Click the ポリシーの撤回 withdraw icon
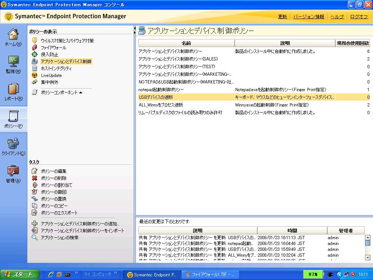Screen dimensions: 373x280 pyautogui.click(x=35, y=192)
